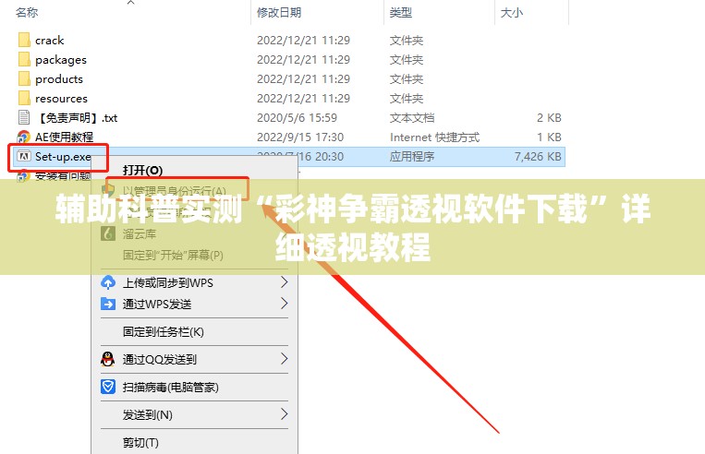Select the file name products
The image size is (705, 454).
(x=59, y=79)
